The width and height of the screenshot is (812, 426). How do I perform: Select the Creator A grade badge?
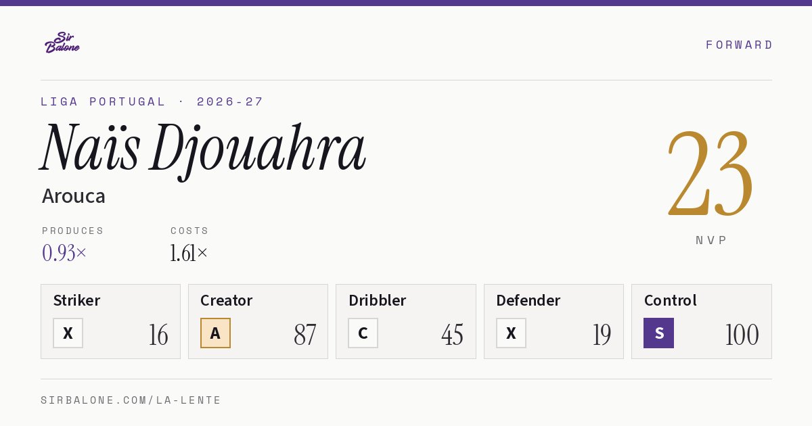215,333
